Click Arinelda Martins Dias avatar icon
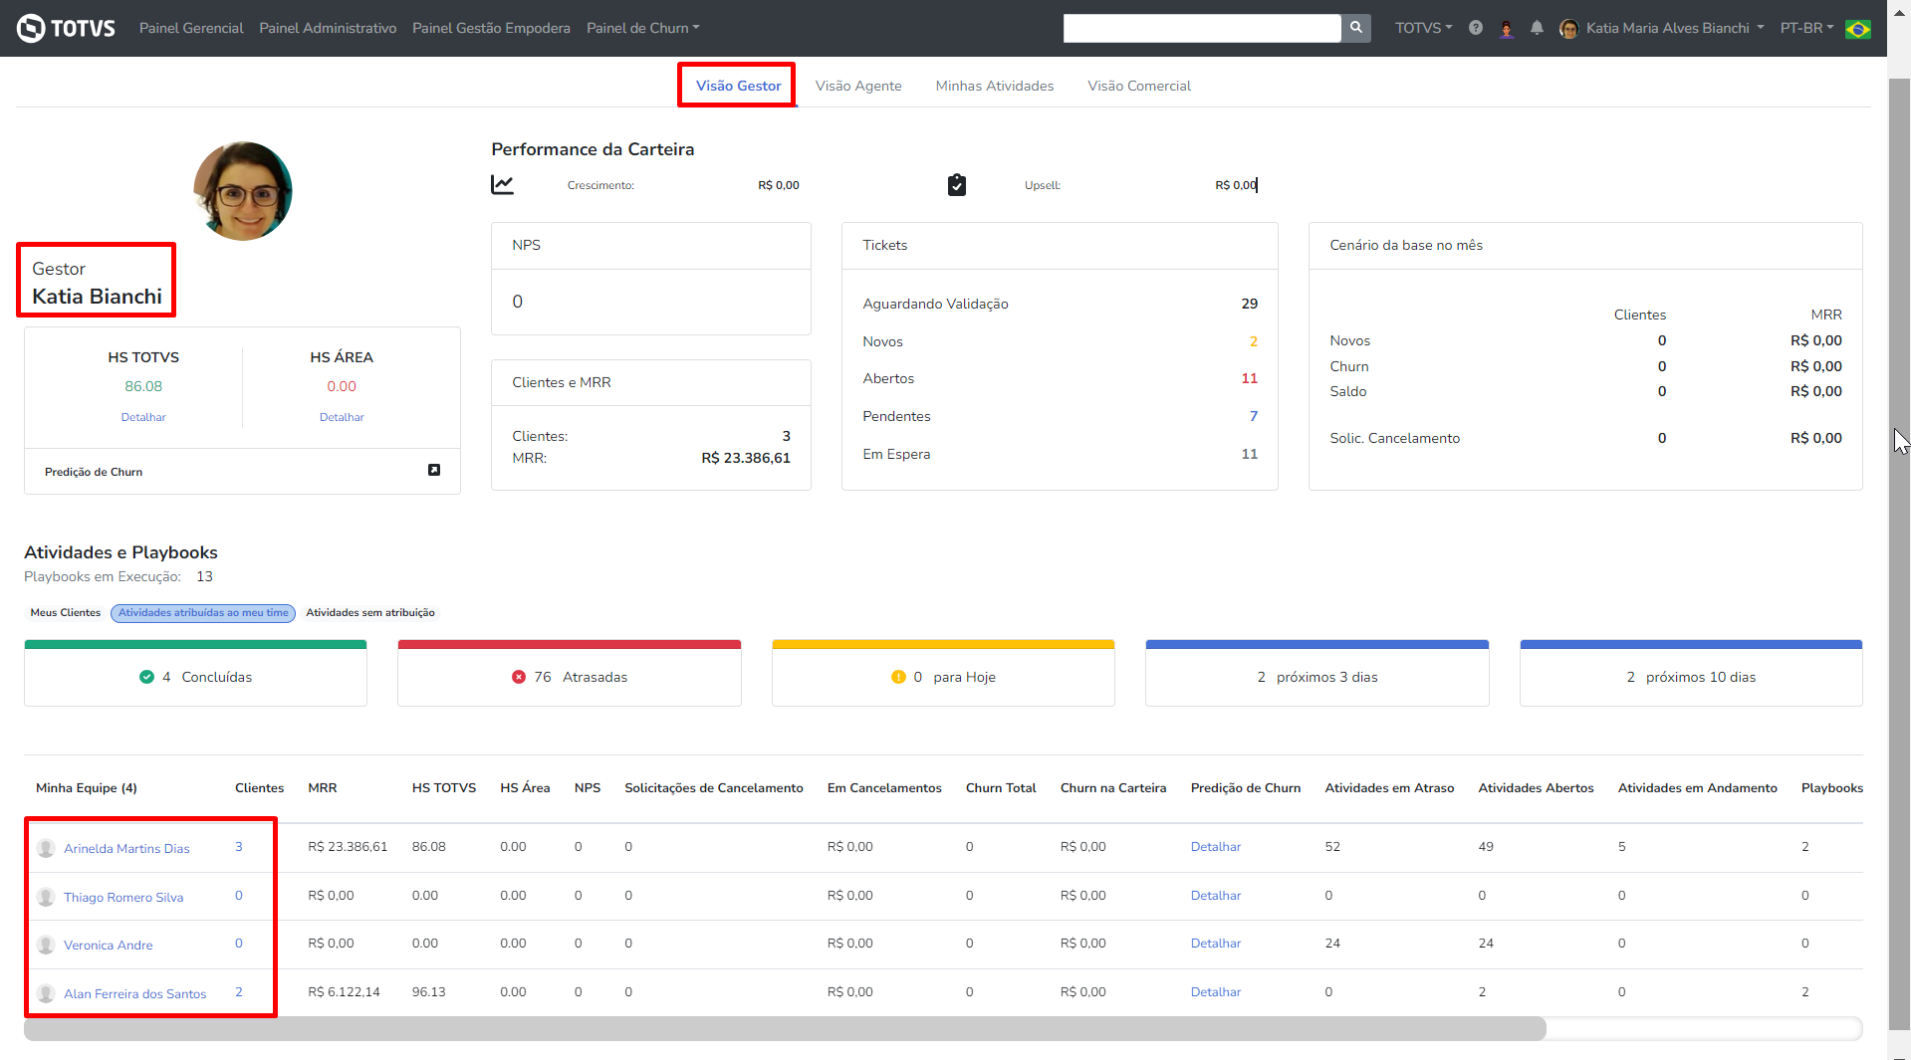Image resolution: width=1911 pixels, height=1060 pixels. point(46,848)
